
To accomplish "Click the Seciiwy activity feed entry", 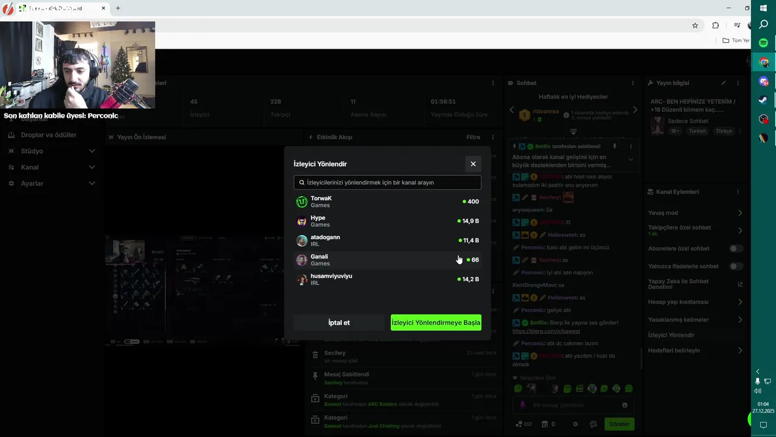I will click(403, 356).
